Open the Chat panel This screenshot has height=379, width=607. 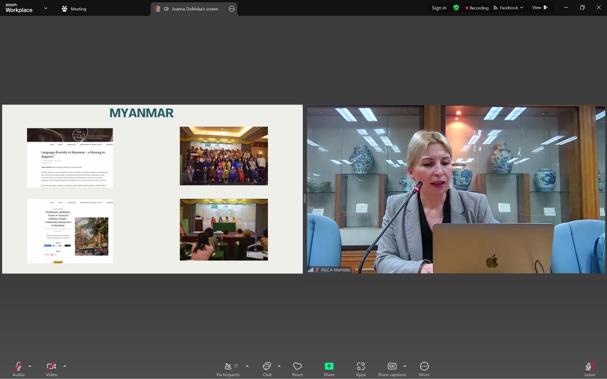pos(267,367)
